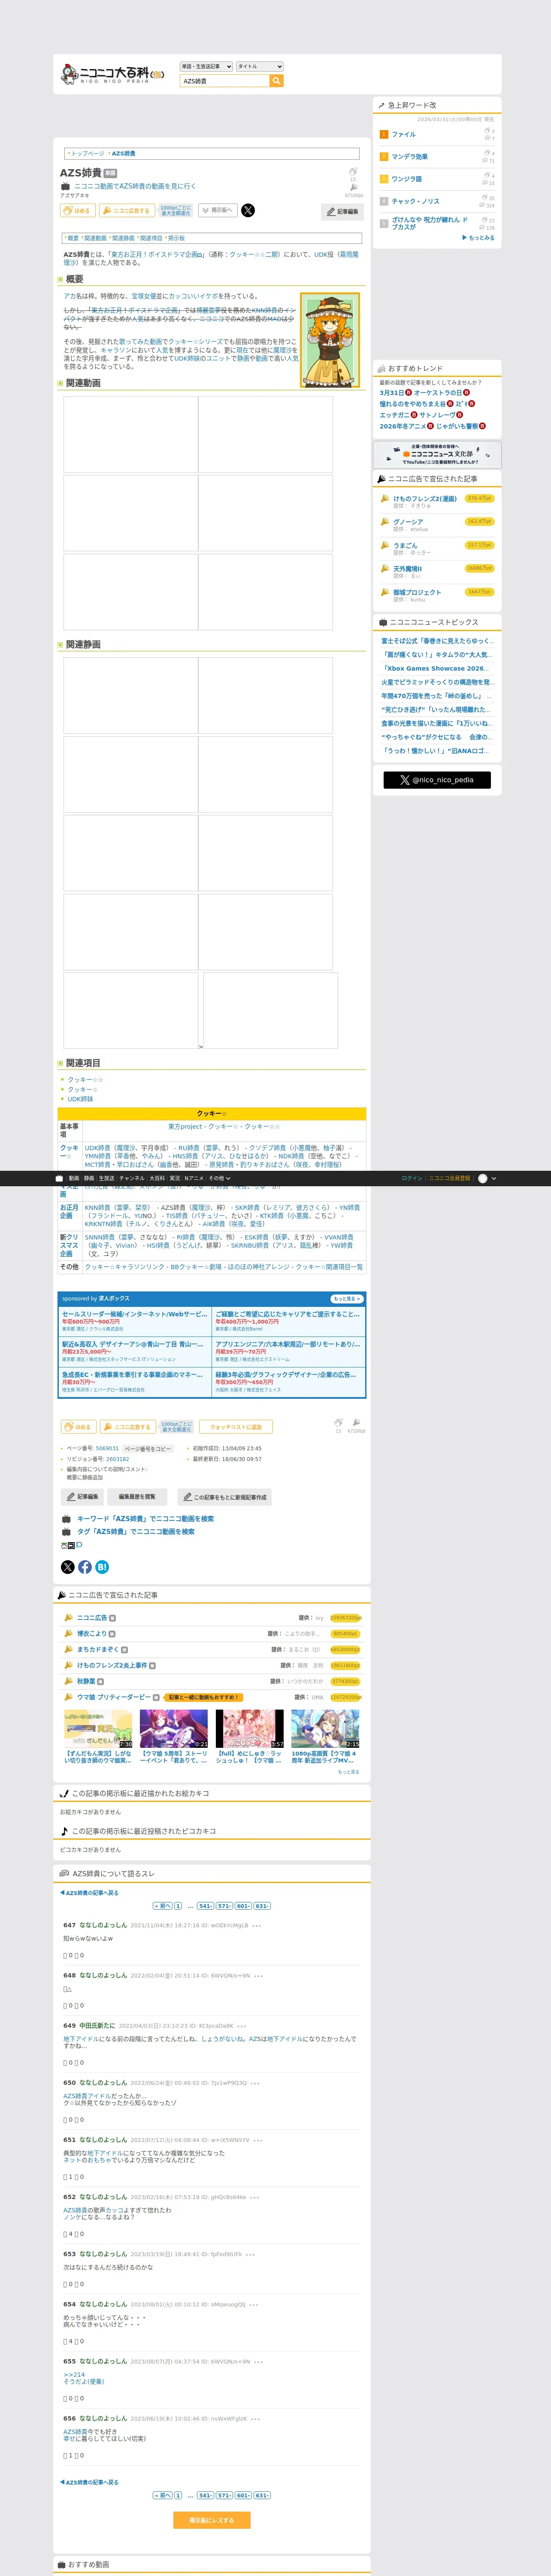Open チャンネル in the dark navigation bar
The image size is (551, 2576).
132,1178
